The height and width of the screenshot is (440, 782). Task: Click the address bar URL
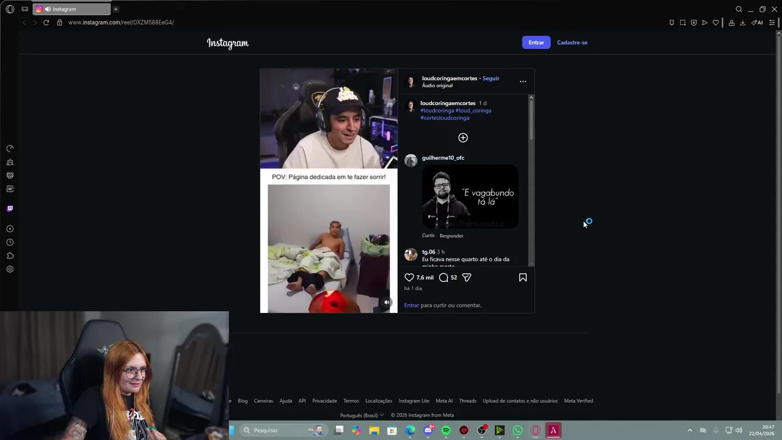[x=121, y=23]
